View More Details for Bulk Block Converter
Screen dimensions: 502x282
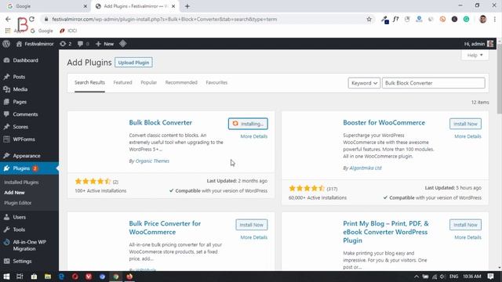254,136
